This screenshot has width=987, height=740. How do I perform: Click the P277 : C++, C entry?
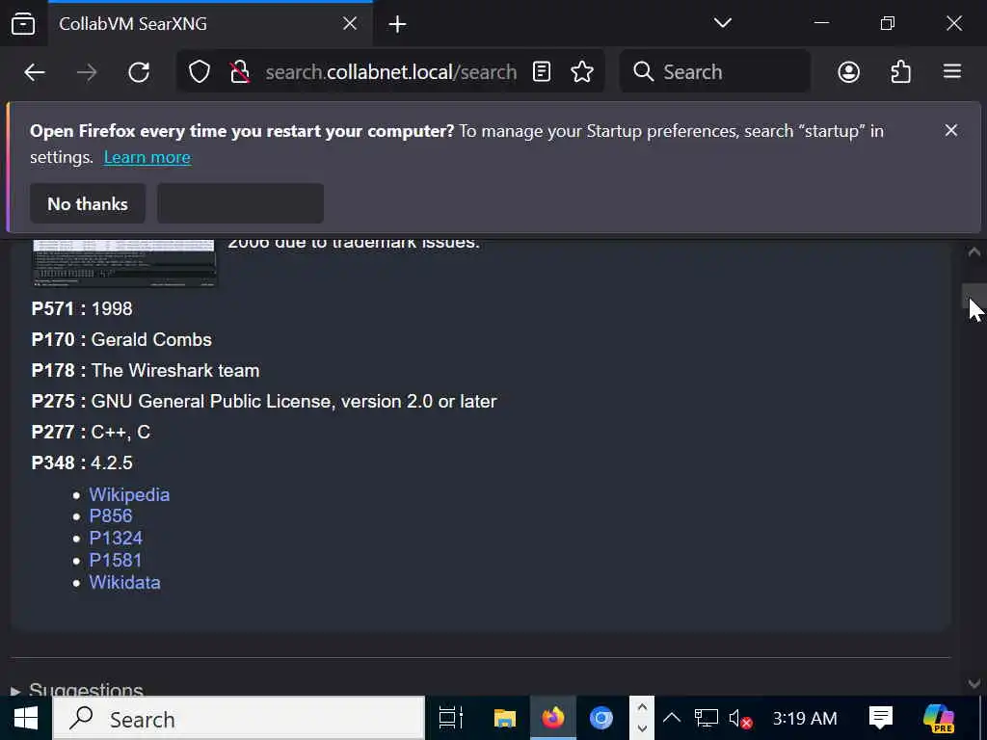coord(91,432)
